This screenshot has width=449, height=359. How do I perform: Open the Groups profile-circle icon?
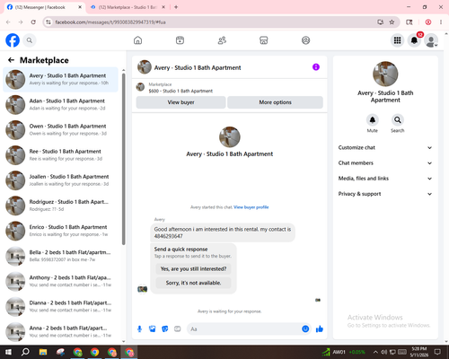point(305,40)
